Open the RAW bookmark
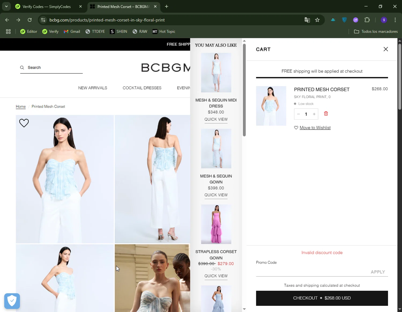 pos(140,32)
